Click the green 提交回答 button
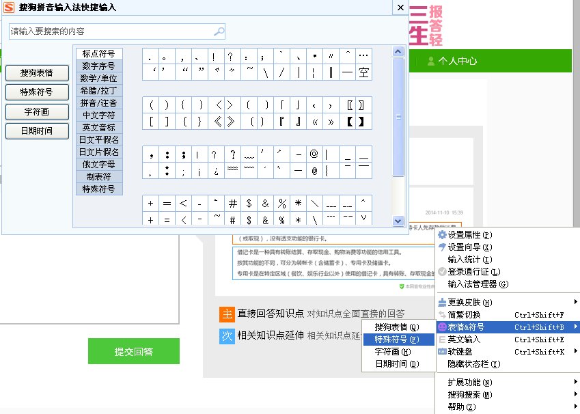The image size is (580, 414). tap(133, 350)
